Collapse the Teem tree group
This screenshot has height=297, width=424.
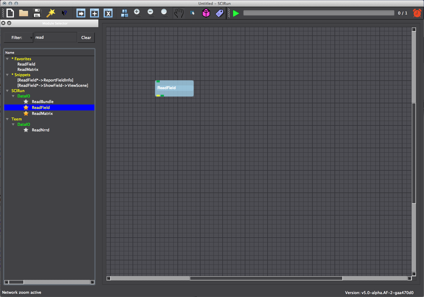(x=7, y=119)
